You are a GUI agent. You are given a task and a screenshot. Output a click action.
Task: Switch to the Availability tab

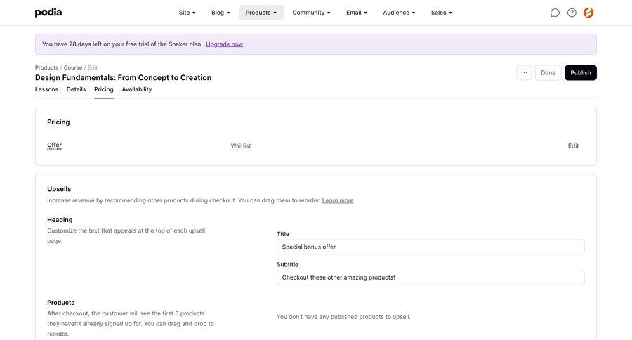pos(137,89)
